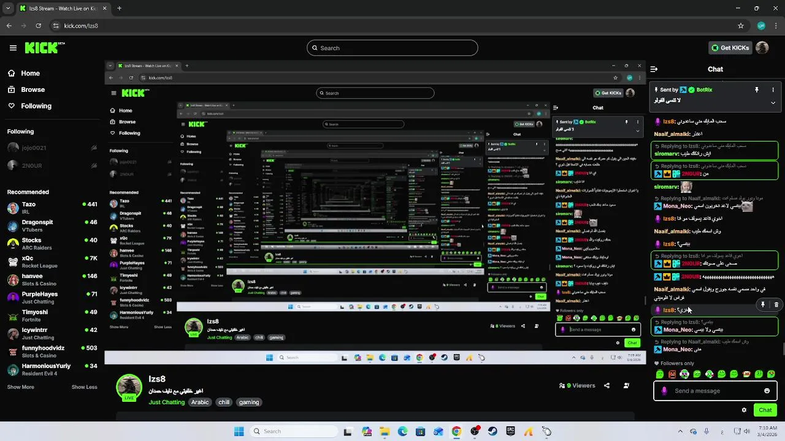Open the emoji picker in message box
Screen dimensions: 785x441
tap(767, 391)
